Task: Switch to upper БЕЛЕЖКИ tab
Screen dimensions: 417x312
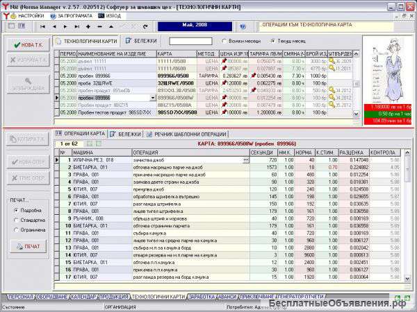Action: tap(141, 41)
